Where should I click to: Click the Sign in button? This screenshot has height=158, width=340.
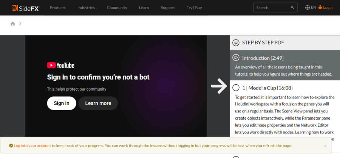(62, 103)
